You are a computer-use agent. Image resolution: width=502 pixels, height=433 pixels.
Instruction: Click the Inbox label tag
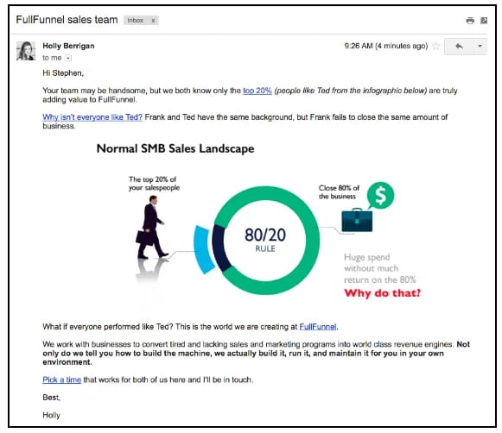pos(136,21)
